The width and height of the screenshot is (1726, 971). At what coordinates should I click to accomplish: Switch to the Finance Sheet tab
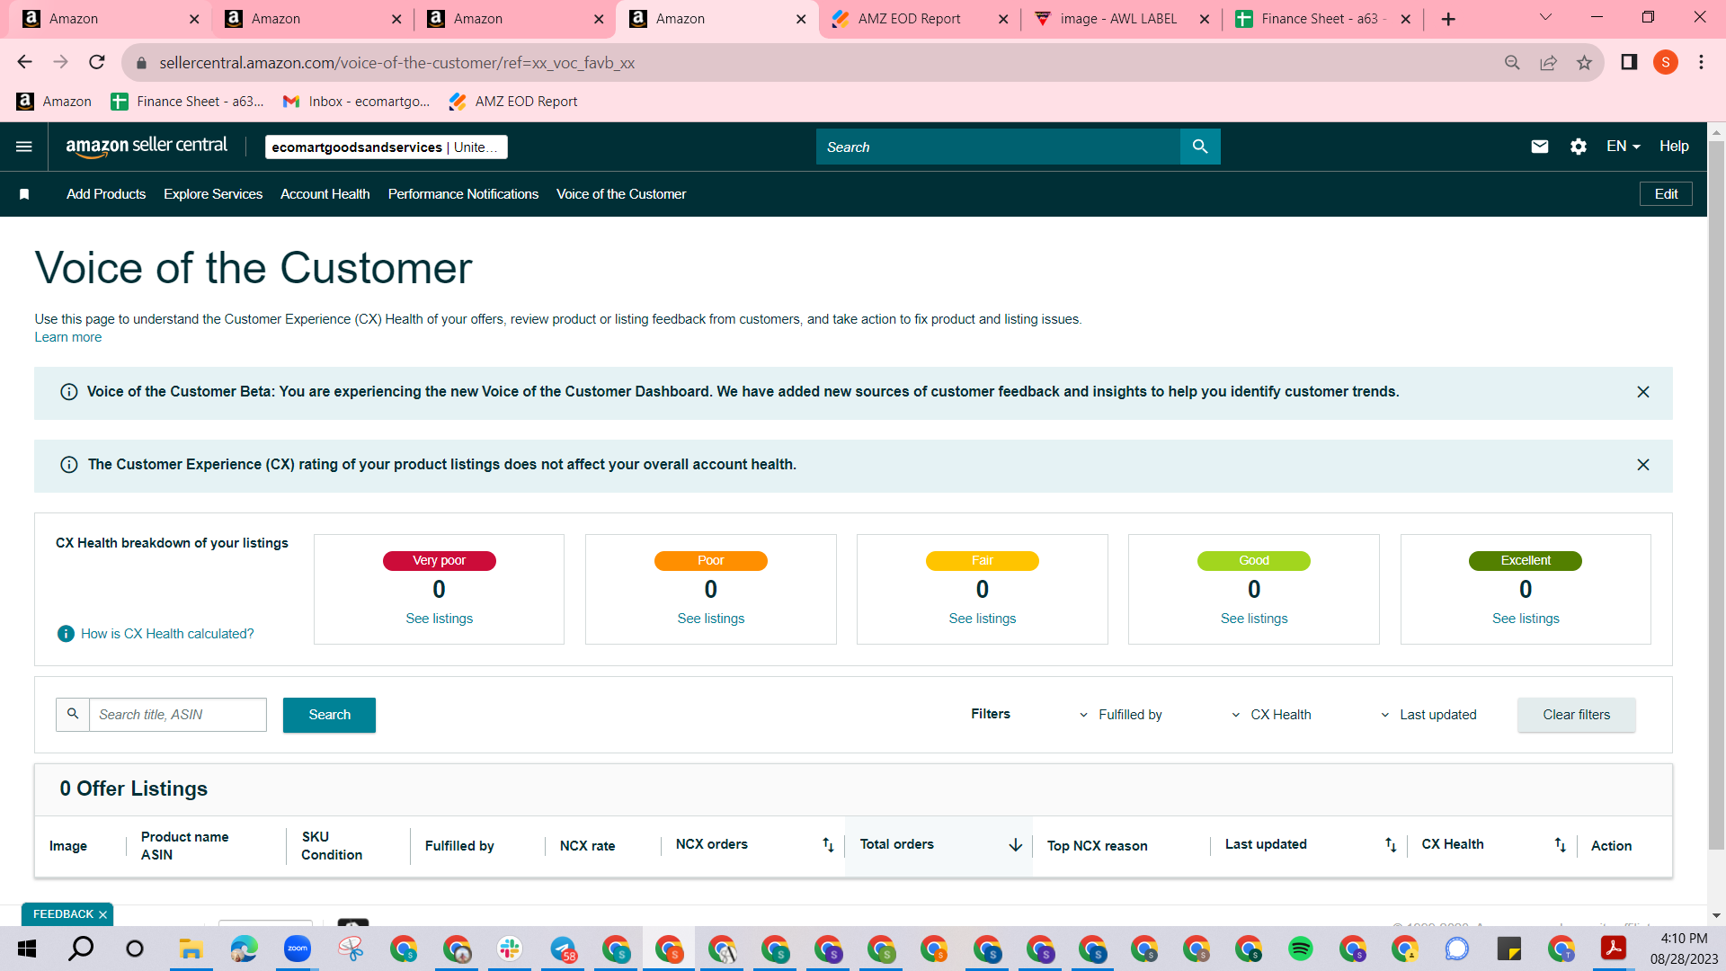pyautogui.click(x=1322, y=19)
